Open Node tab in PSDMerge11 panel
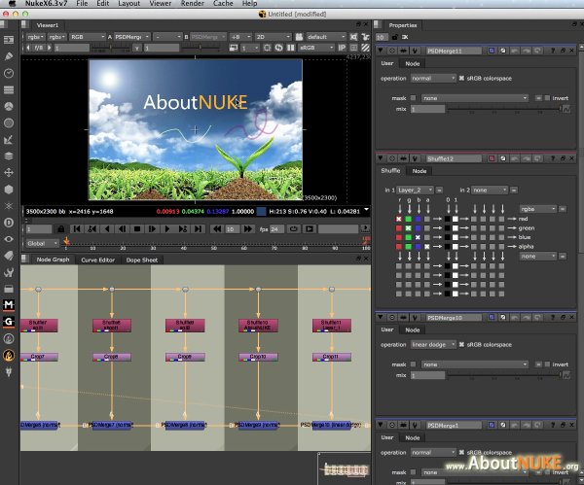The height and width of the screenshot is (485, 584). (x=413, y=63)
